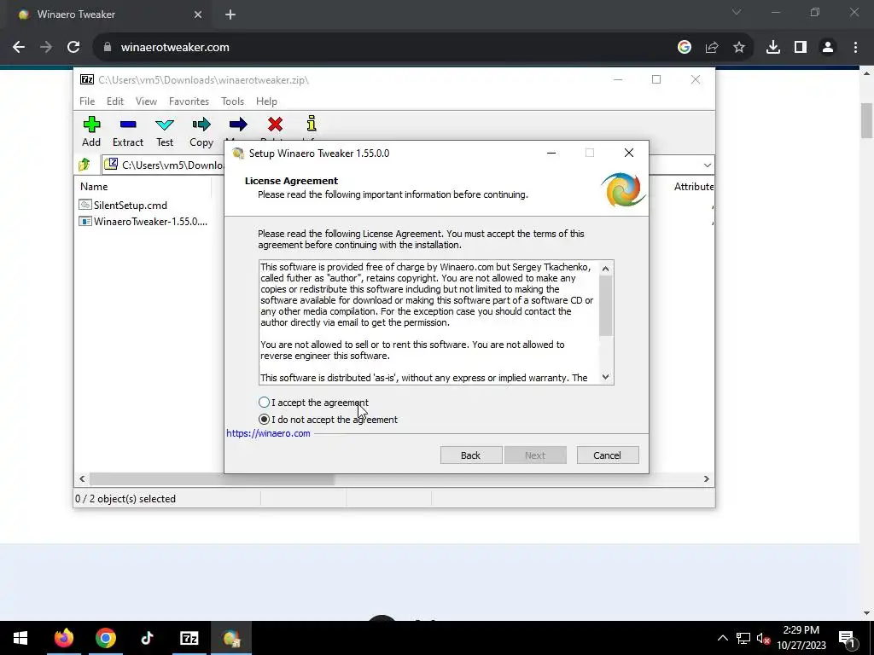
Task: Select WinaeroTweaker-1.55.0 file in list
Action: coord(143,221)
